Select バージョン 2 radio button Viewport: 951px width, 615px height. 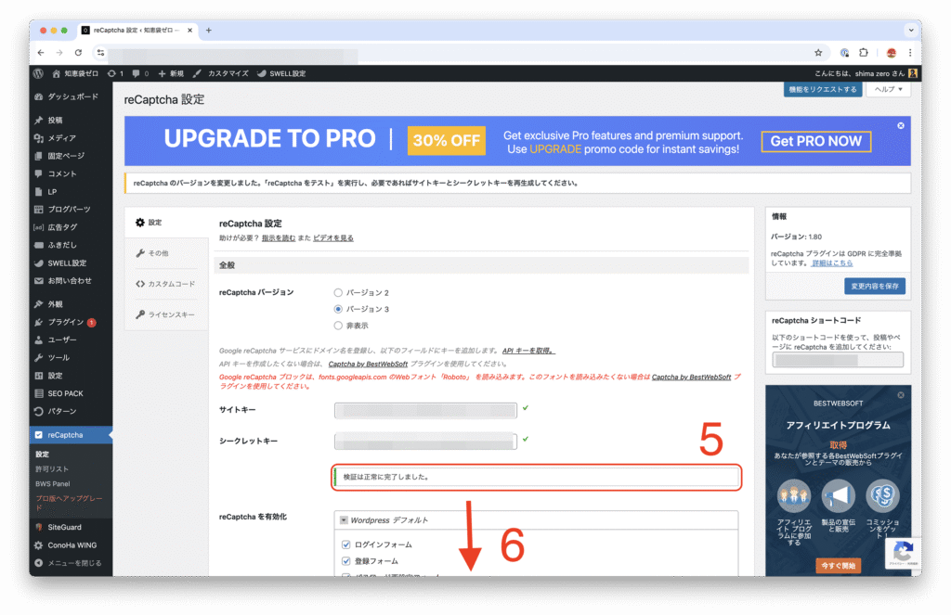click(338, 292)
